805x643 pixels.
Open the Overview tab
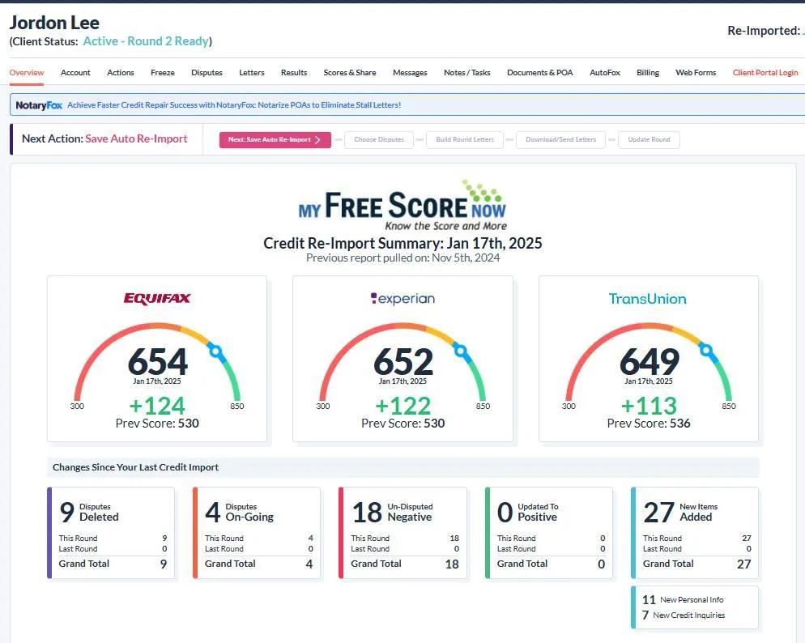27,72
